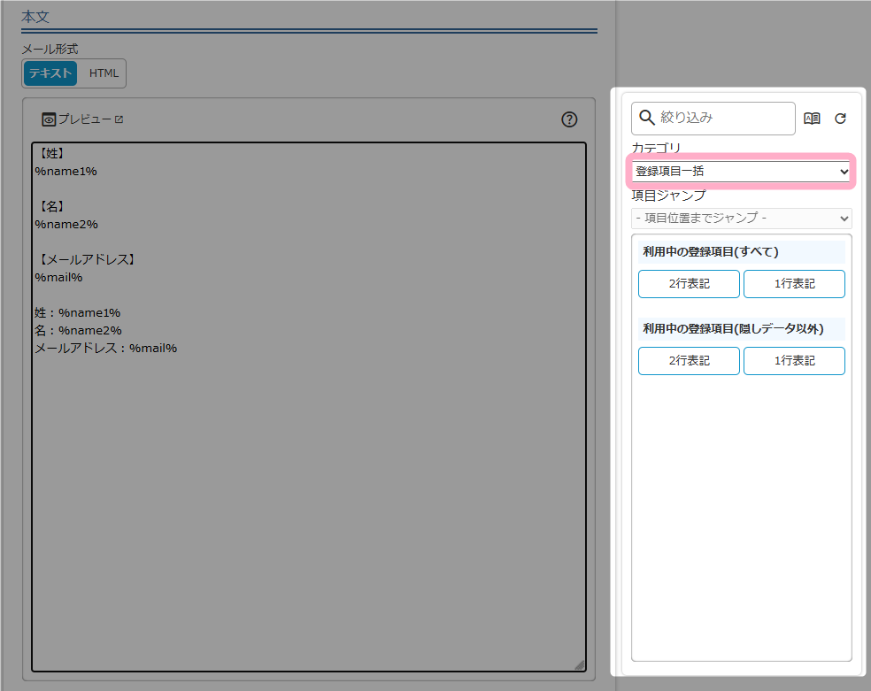Image resolution: width=871 pixels, height=691 pixels.
Task: Click the eye icon next to プレビュー
Action: (49, 119)
